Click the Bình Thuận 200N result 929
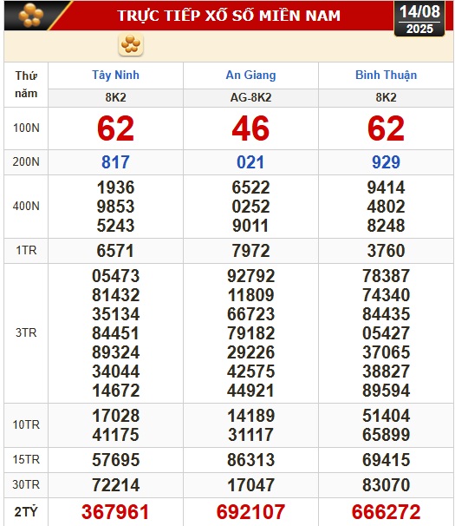The image size is (455, 526). (386, 162)
